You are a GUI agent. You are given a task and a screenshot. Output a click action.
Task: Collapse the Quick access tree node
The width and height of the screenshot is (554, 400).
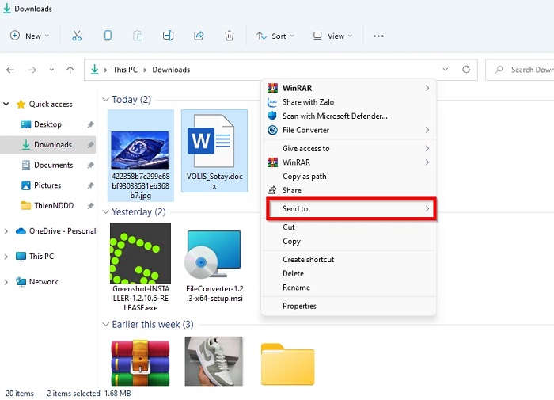tap(6, 104)
